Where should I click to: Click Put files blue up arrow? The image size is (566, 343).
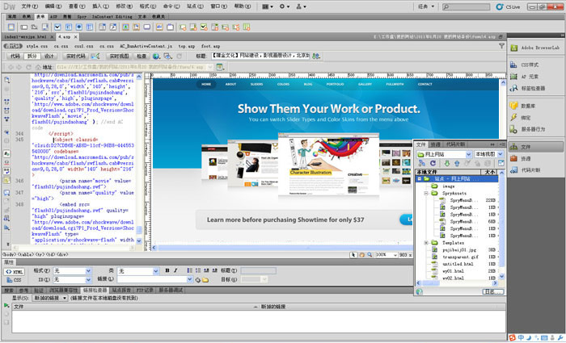[x=457, y=163]
